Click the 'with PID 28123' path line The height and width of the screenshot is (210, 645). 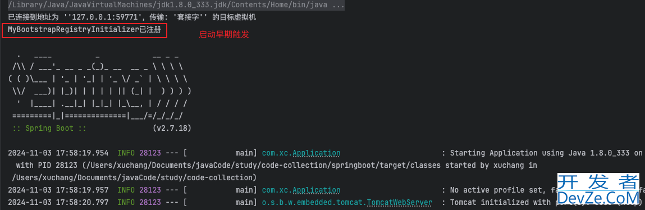(276, 166)
